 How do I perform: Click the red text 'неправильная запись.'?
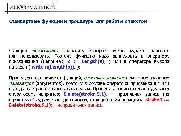click(x=80, y=105)
